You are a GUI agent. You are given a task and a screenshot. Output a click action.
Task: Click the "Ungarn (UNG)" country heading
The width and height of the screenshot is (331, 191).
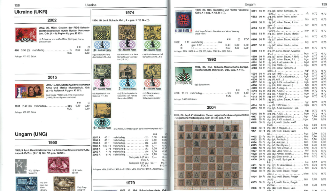(x=31, y=134)
